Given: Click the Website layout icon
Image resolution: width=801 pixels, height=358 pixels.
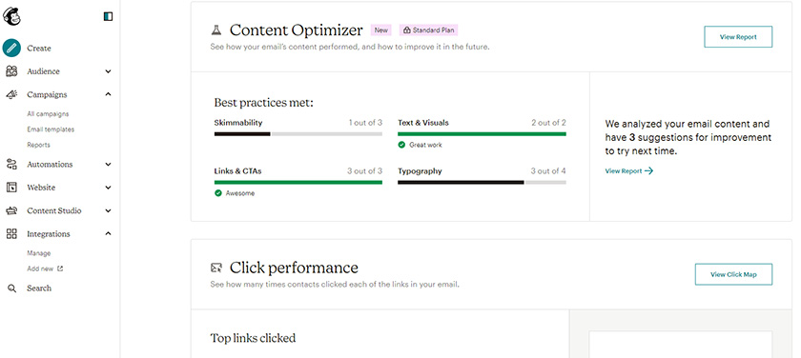Looking at the screenshot, I should 11,188.
